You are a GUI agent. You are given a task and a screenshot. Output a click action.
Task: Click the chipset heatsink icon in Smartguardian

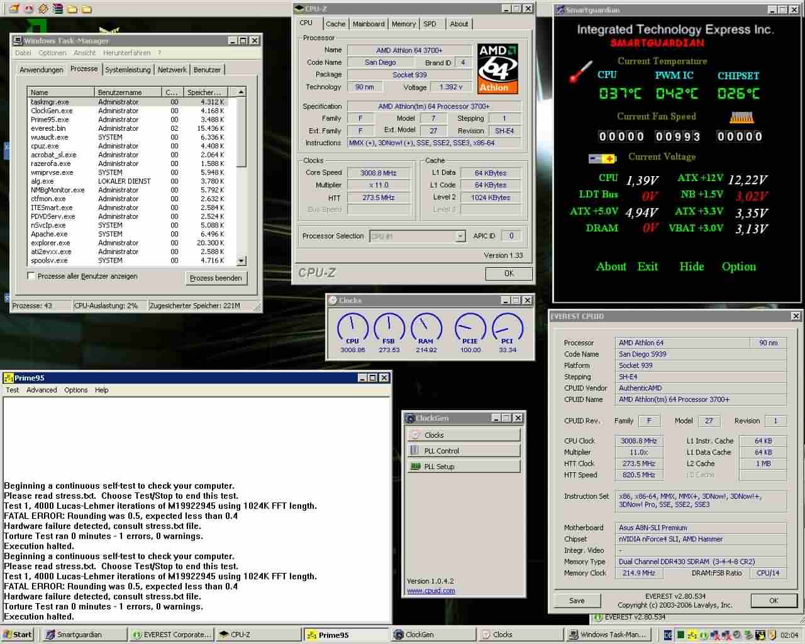[x=741, y=118]
